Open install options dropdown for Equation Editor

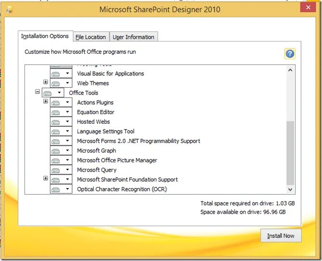tap(61, 112)
